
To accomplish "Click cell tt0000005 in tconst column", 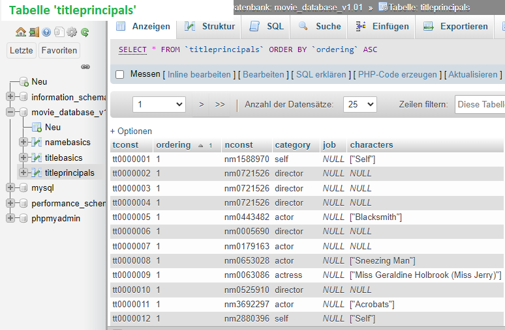I will click(x=131, y=217).
